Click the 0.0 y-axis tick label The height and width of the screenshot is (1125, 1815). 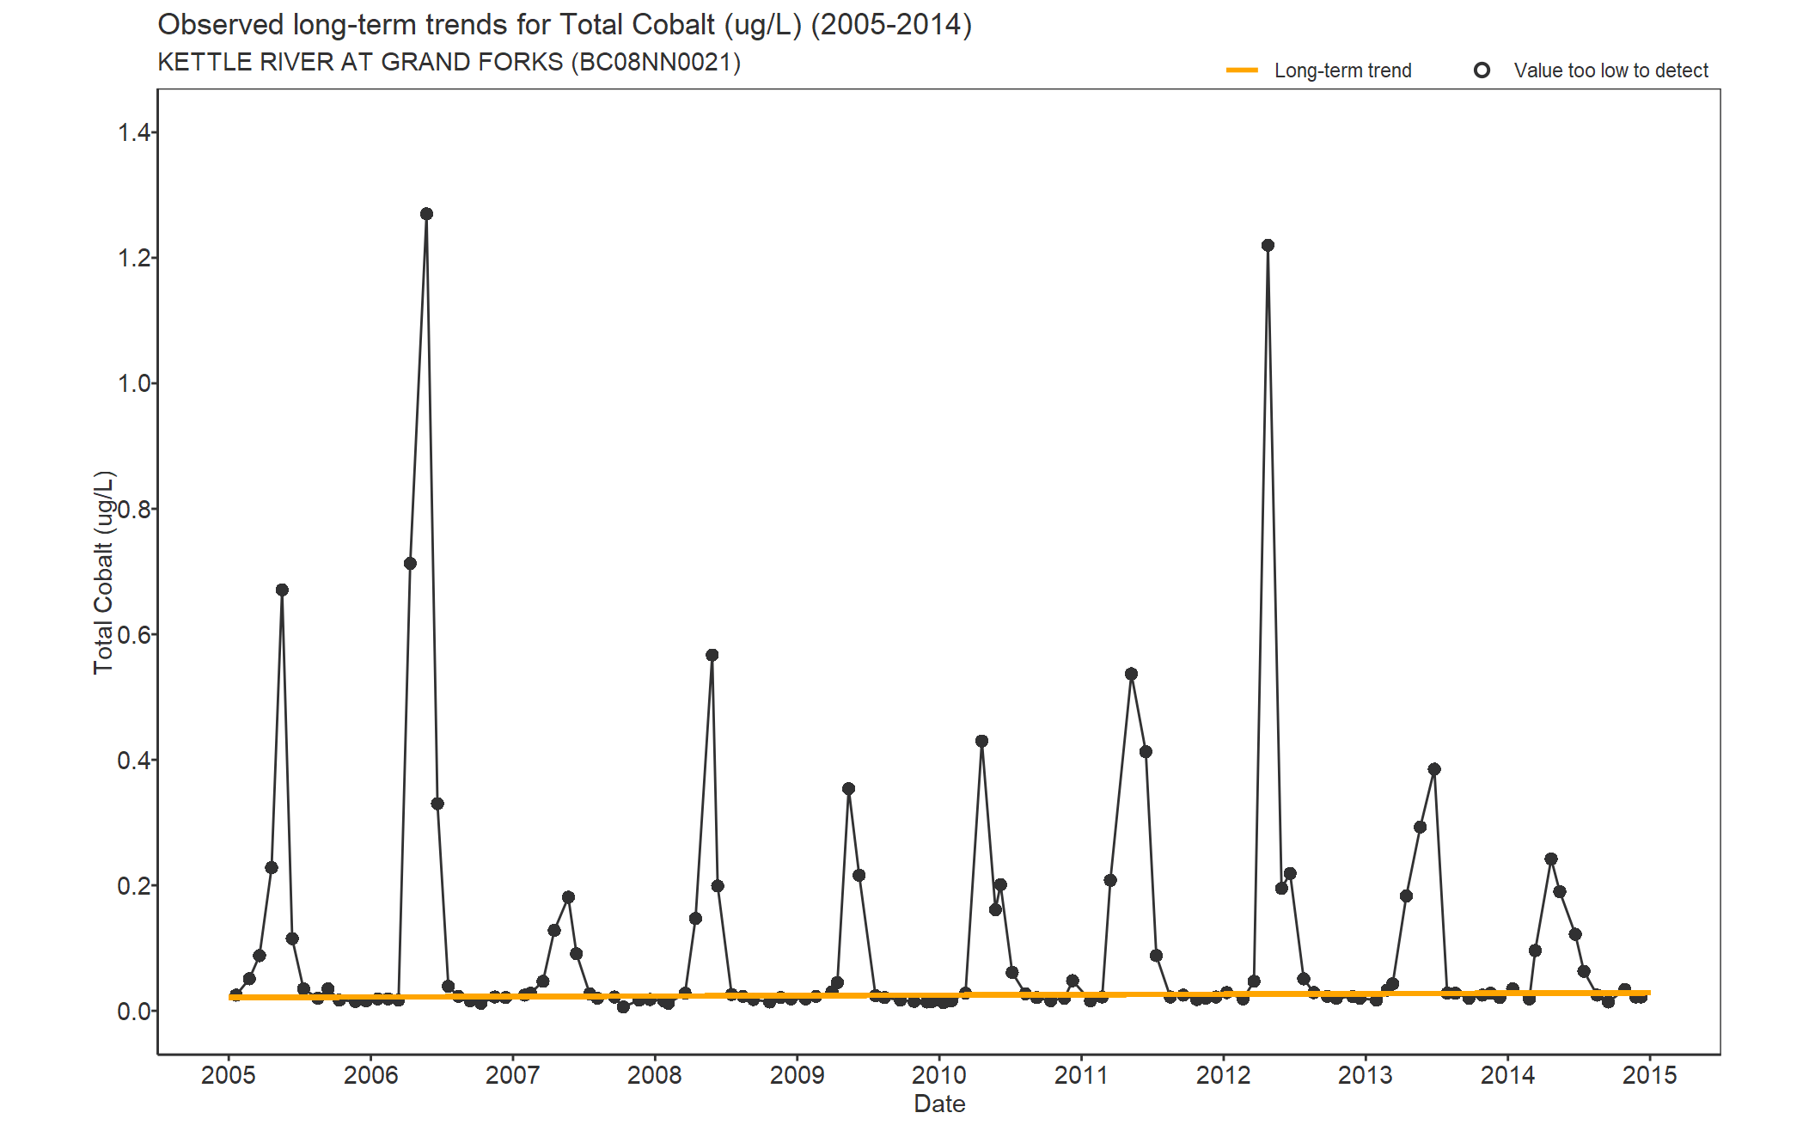click(134, 1012)
